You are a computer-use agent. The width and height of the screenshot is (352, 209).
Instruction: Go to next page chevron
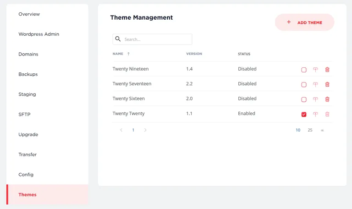pos(145,130)
